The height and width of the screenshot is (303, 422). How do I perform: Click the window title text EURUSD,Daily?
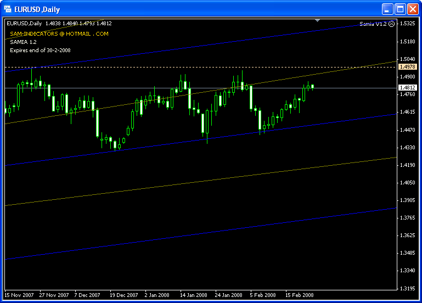pyautogui.click(x=37, y=9)
